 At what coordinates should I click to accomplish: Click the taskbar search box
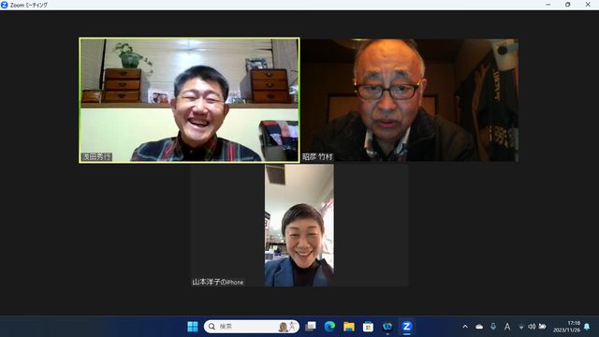252,327
